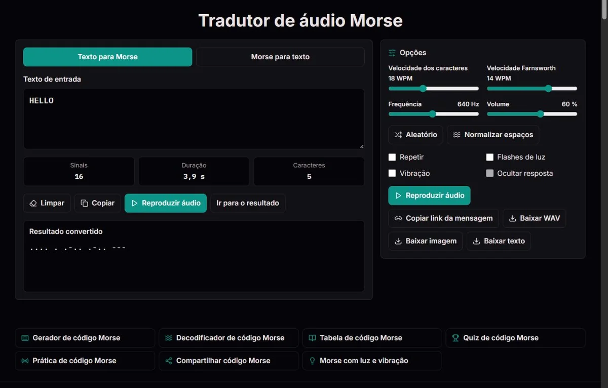Click the Sinais count value 16
Screen dimensions: 608x388
(79, 176)
